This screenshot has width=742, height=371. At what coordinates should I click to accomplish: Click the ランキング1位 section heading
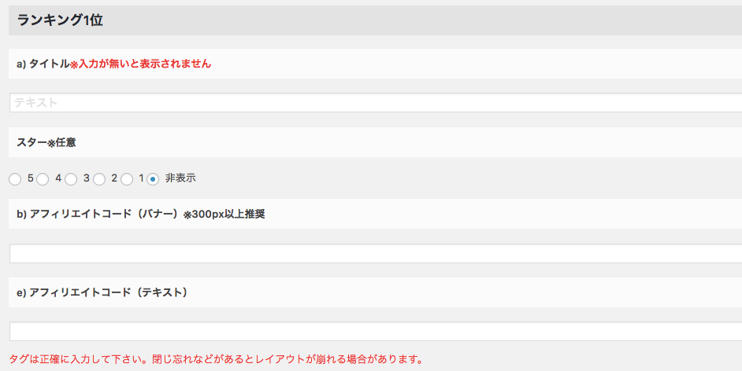[60, 21]
